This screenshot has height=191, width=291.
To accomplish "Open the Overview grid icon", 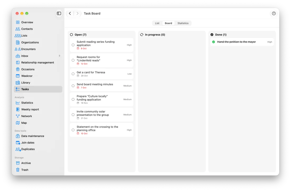I will click(x=18, y=22).
